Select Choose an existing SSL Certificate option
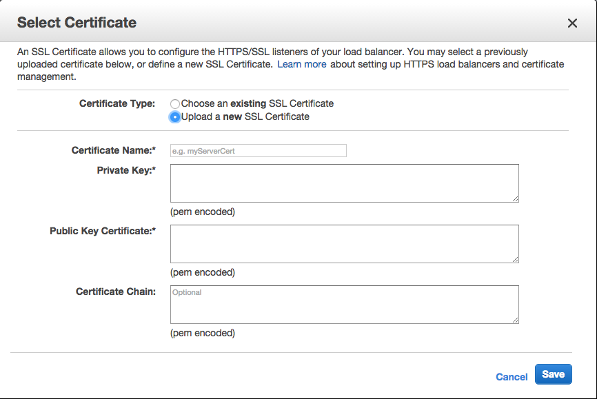The height and width of the screenshot is (399, 597). pos(175,103)
